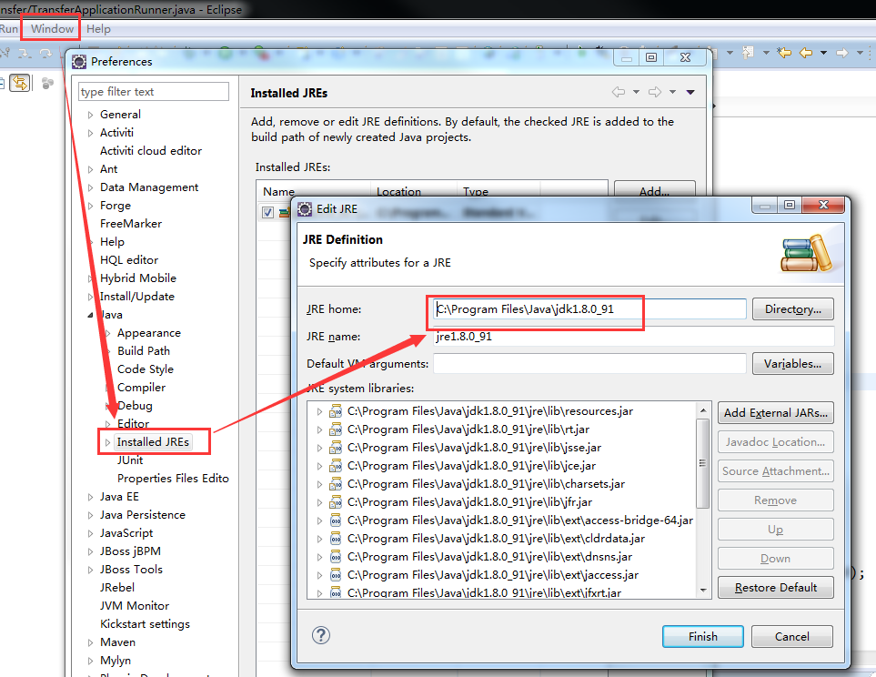This screenshot has height=677, width=876.
Task: Expand the Maven preferences node
Action: (90, 643)
